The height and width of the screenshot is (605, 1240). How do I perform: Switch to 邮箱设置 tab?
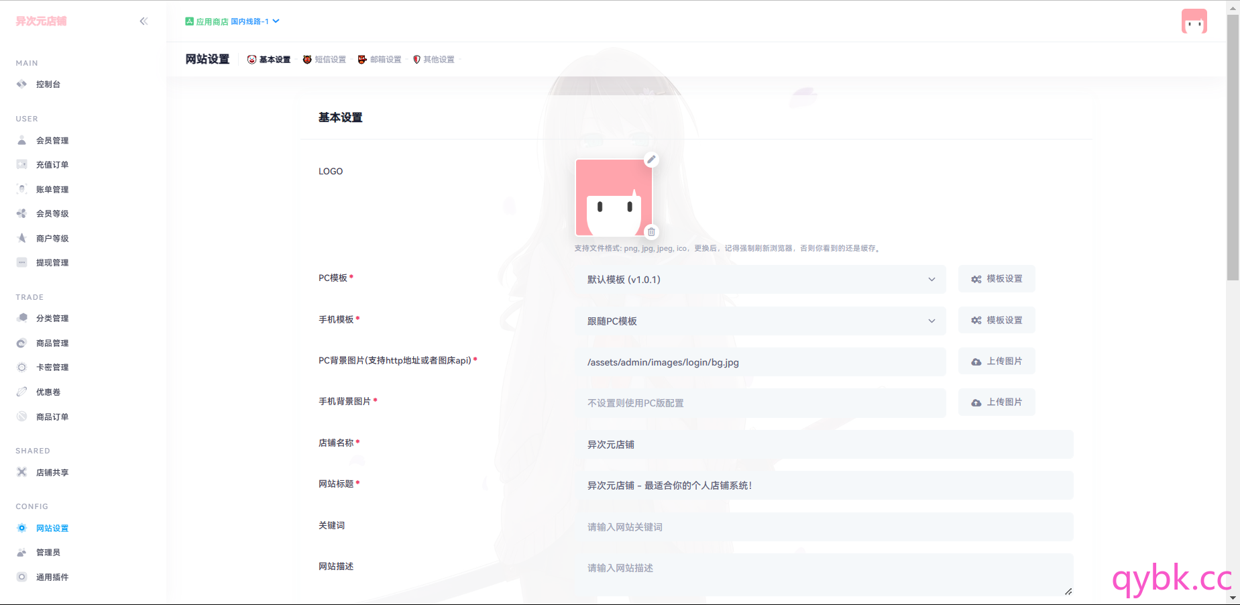click(x=380, y=60)
